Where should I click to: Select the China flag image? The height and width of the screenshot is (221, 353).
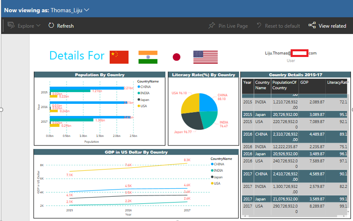coord(119,57)
